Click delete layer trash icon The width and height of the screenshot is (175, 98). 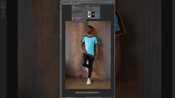[x=98, y=18]
